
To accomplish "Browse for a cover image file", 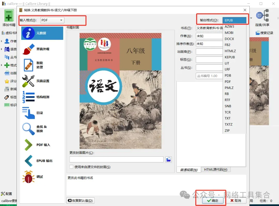I will [x=168, y=159].
